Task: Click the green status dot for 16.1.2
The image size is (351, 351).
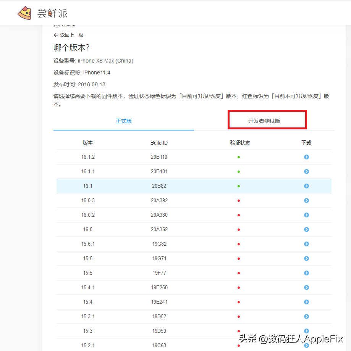Action: pos(238,157)
